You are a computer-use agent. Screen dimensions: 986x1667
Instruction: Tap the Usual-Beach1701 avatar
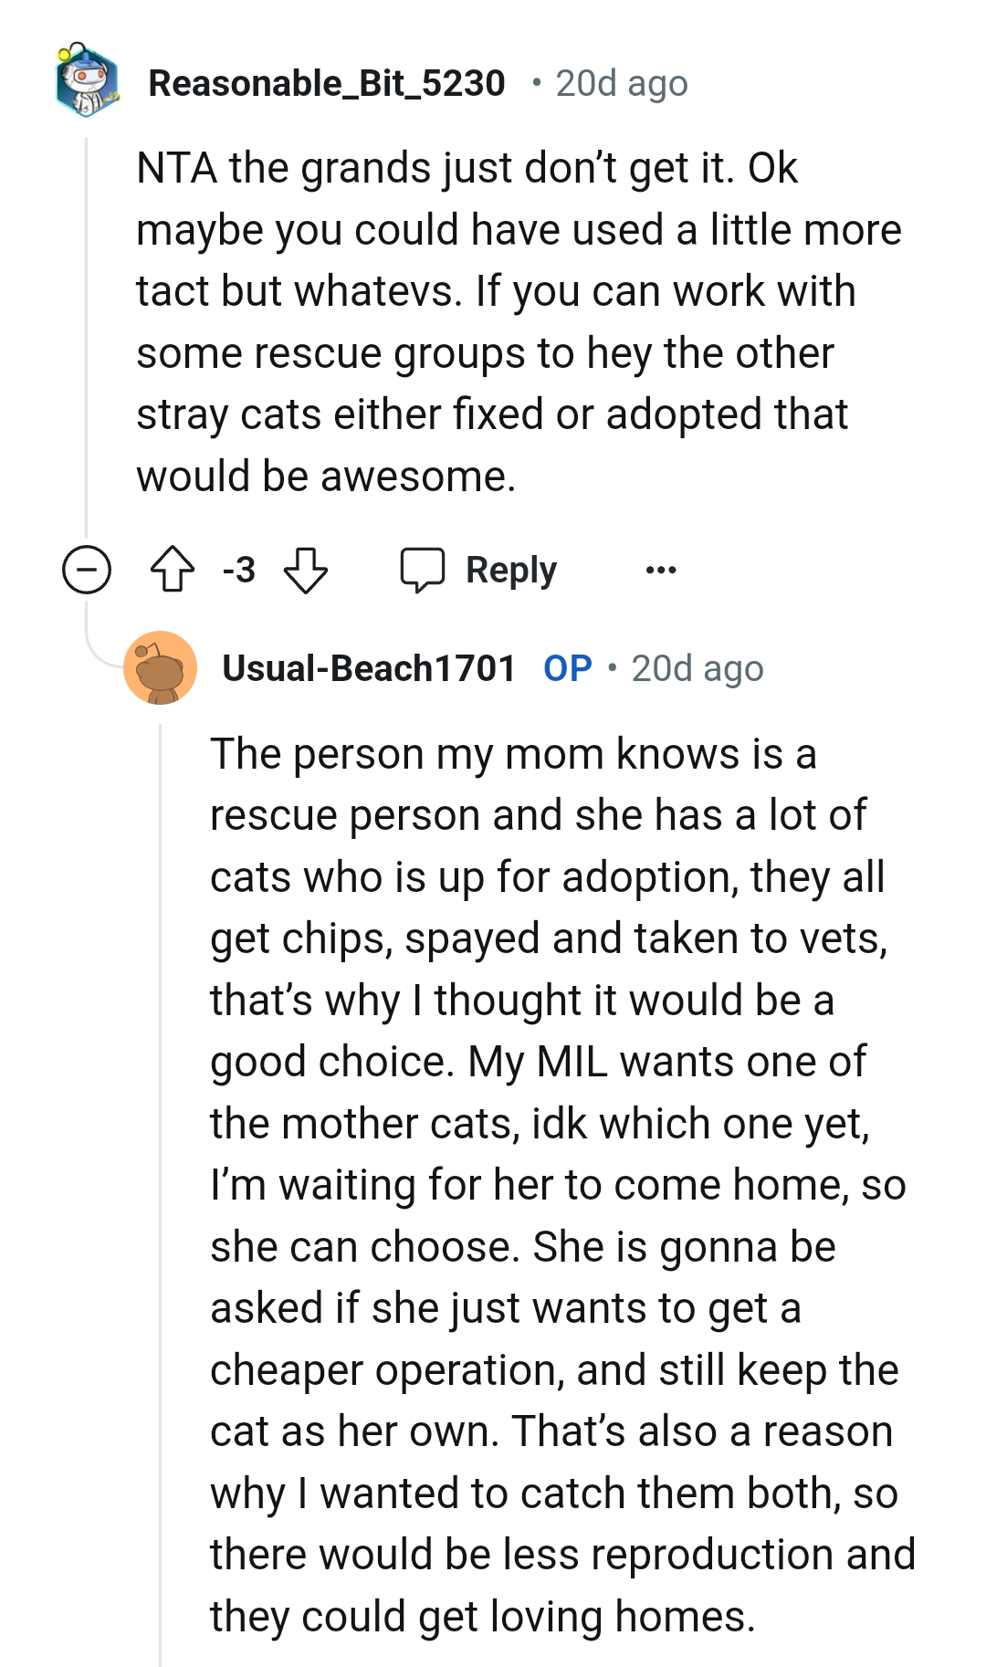[x=161, y=668]
